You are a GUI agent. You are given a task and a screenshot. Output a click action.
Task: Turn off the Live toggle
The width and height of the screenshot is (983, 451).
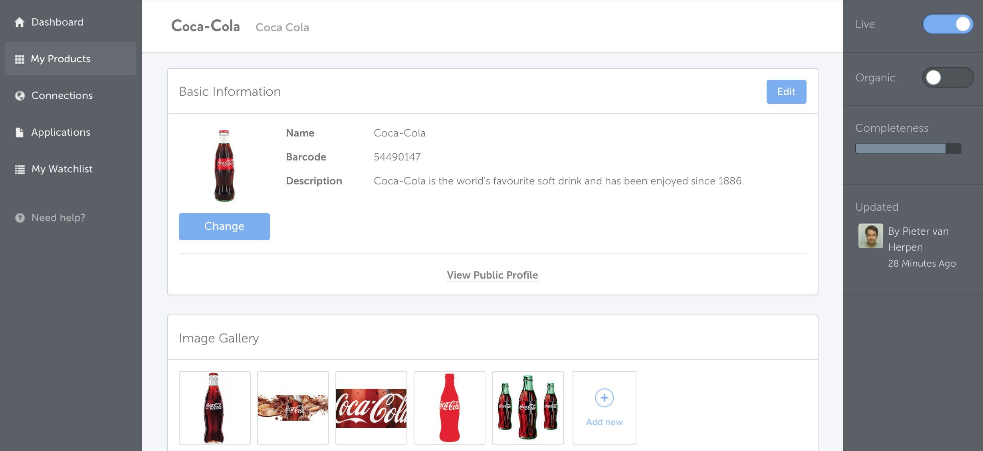[x=948, y=24]
